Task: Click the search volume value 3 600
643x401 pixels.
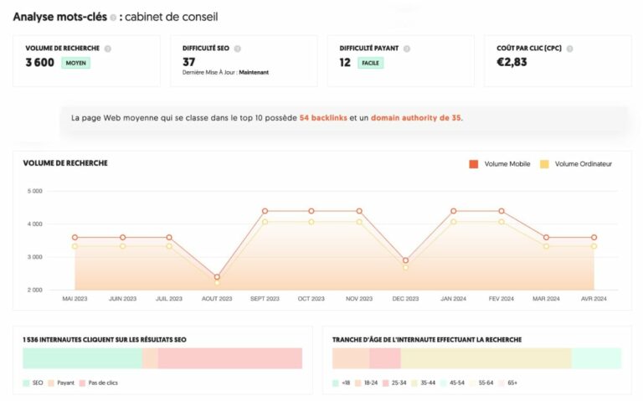Action: click(40, 62)
